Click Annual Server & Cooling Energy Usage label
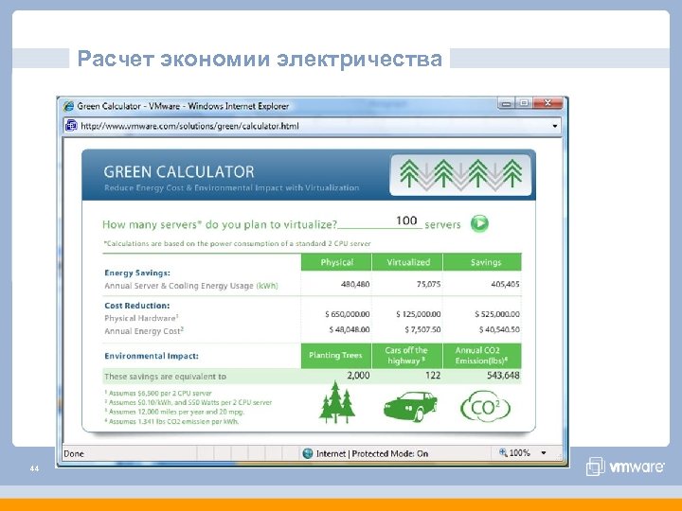The image size is (682, 511). pos(191,286)
